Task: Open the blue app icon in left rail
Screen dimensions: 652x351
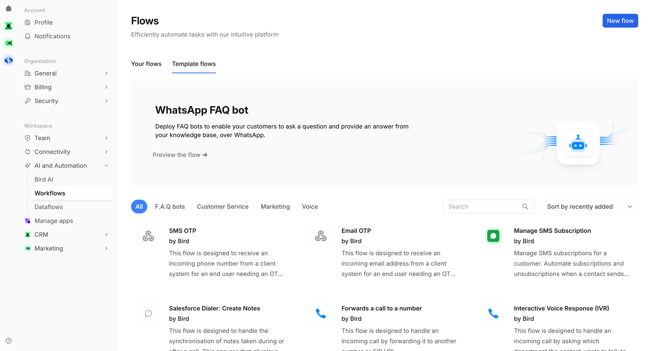Action: [9, 60]
